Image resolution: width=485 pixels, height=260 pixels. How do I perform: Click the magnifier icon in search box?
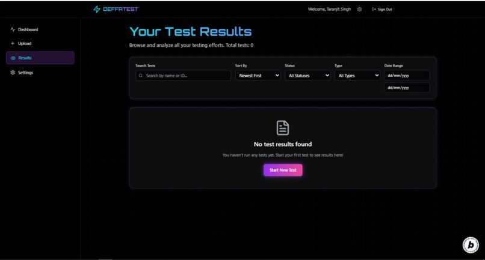(x=141, y=76)
